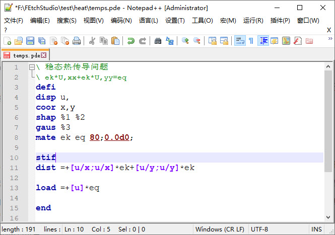
Task: Toggle show all characters pilcrow icon
Action: [251, 41]
